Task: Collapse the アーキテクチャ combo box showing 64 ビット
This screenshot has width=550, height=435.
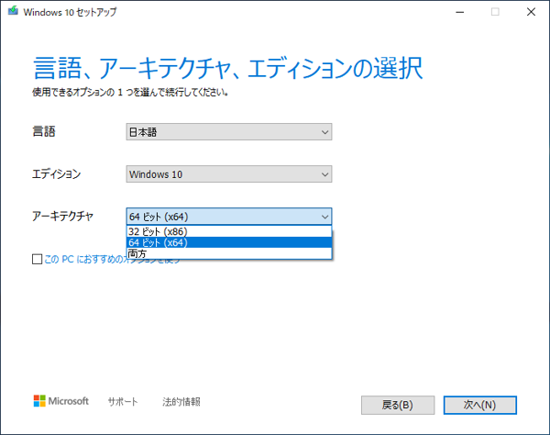Action: point(228,217)
